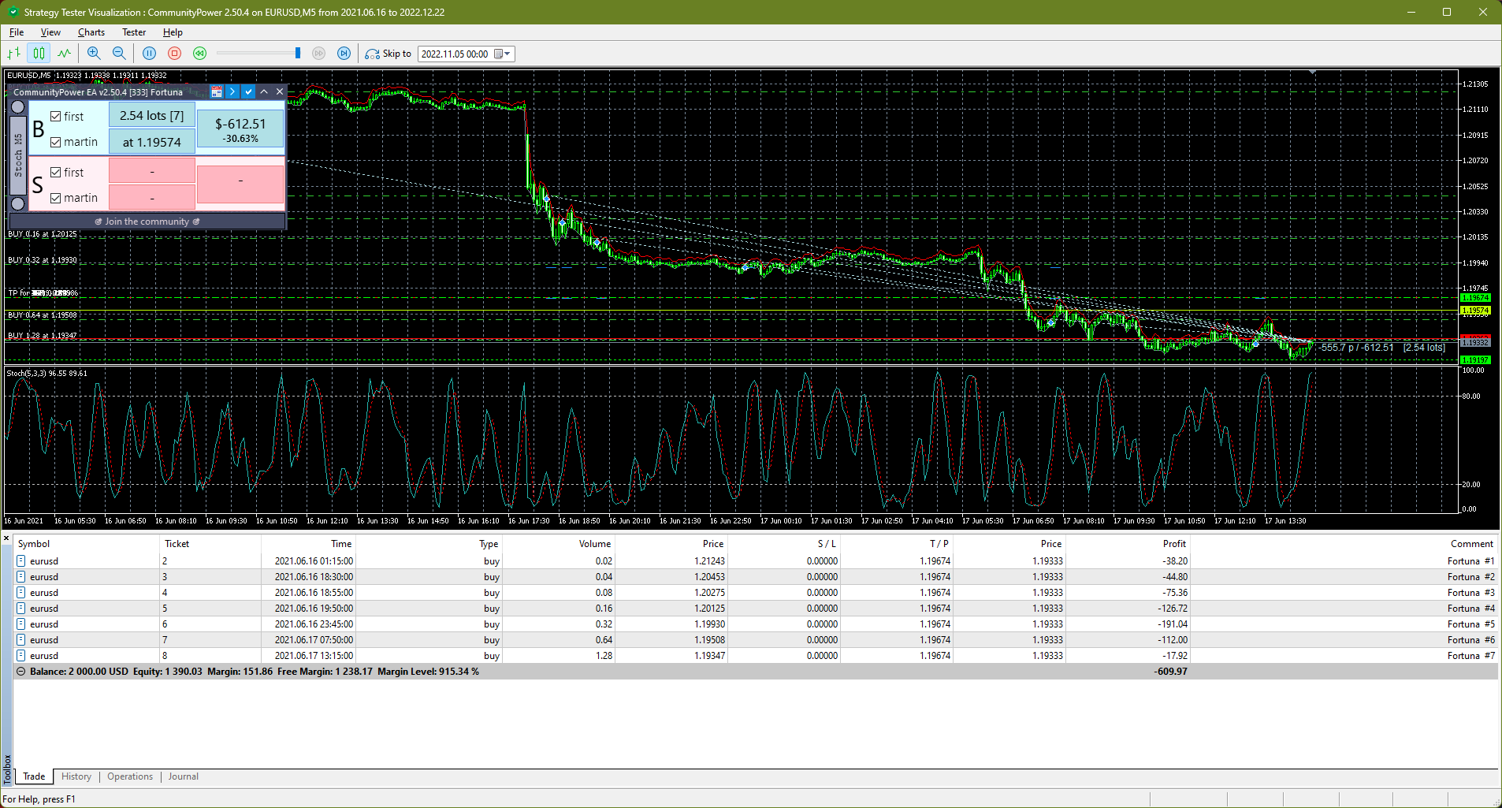Toggle the Sell martin checkbox
Viewport: 1502px width, 808px height.
56,199
